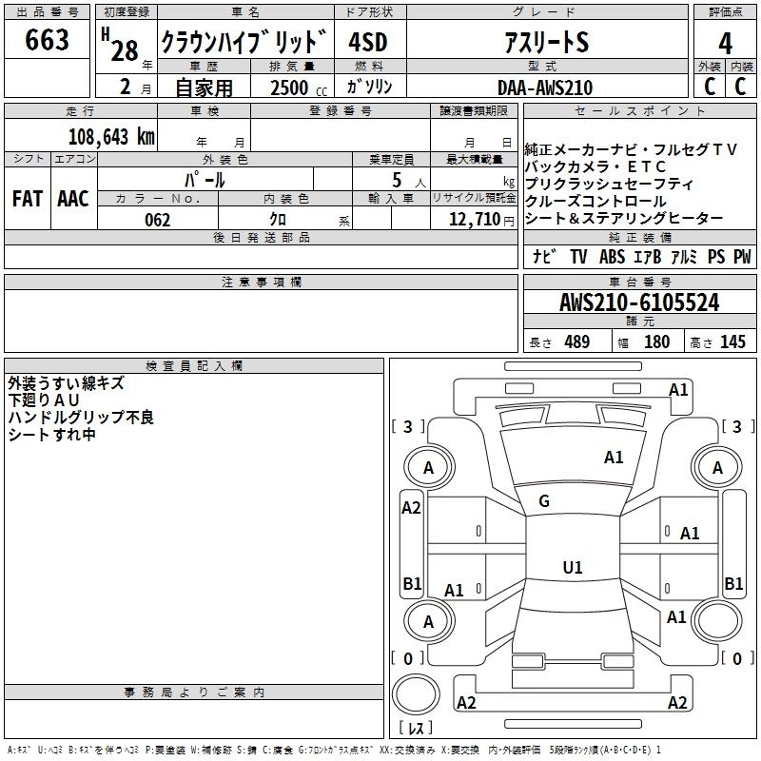Select the sales point シート&ステアリングヒーター
This screenshot has width=761, height=761.
[624, 219]
